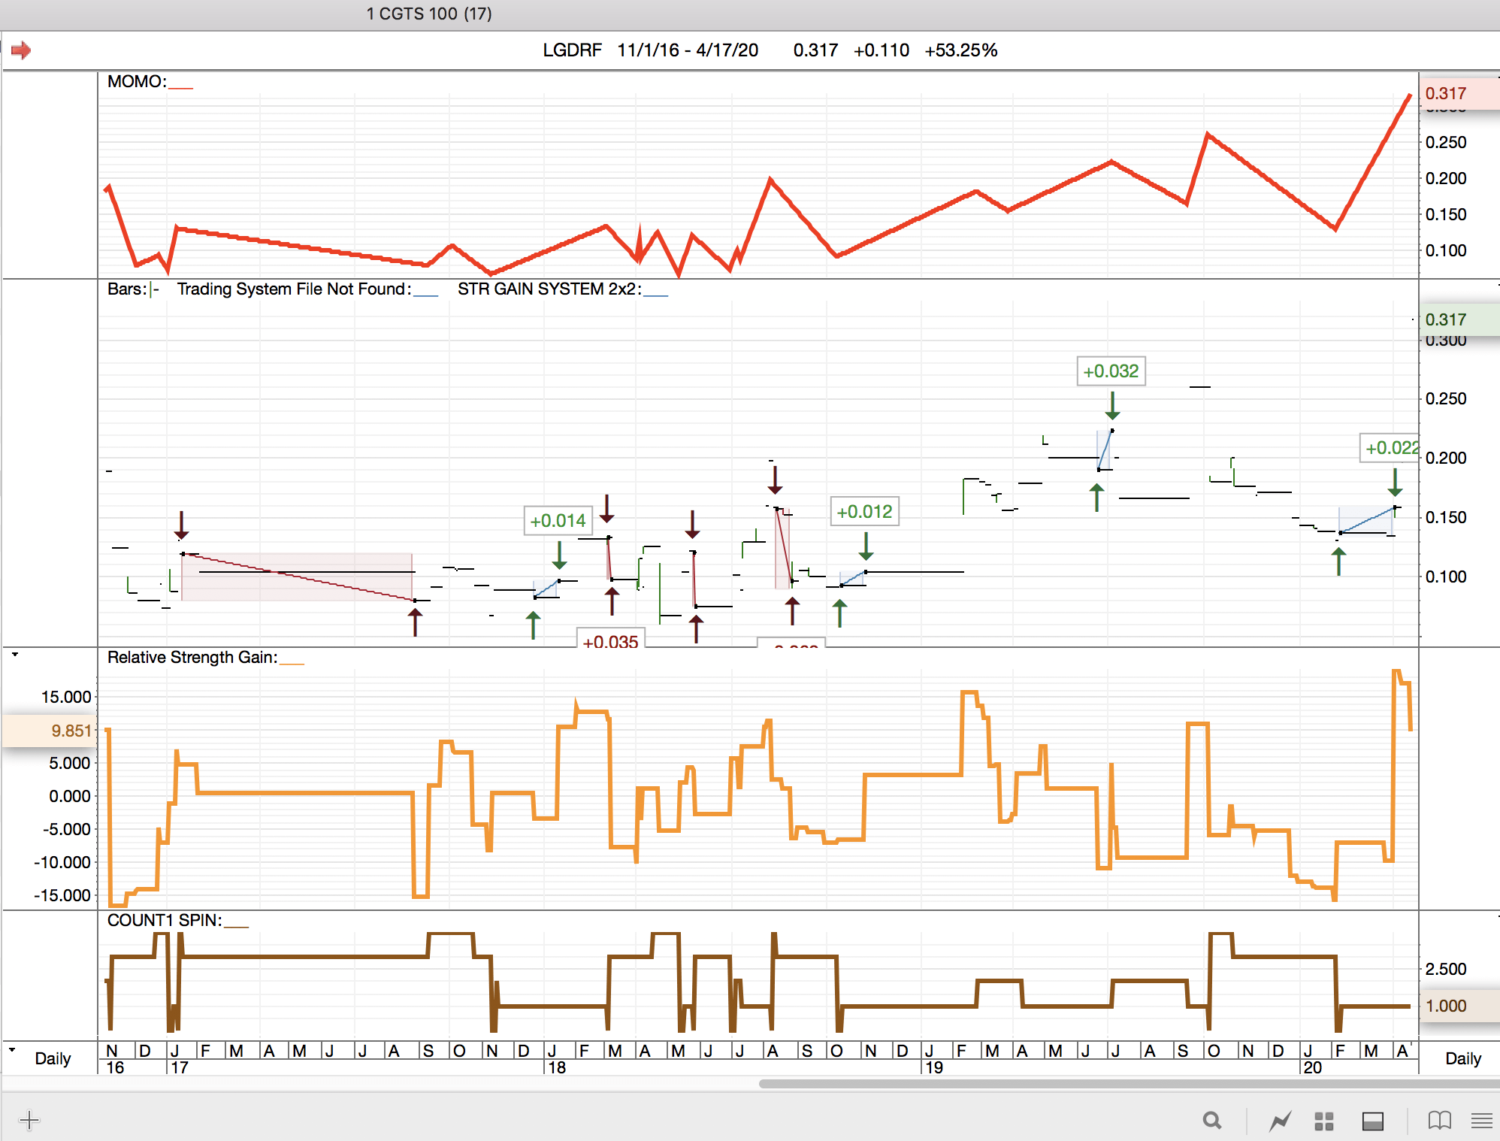Image resolution: width=1500 pixels, height=1141 pixels.
Task: Expand the Relative Strength Gain pane triangle
Action: 14,655
